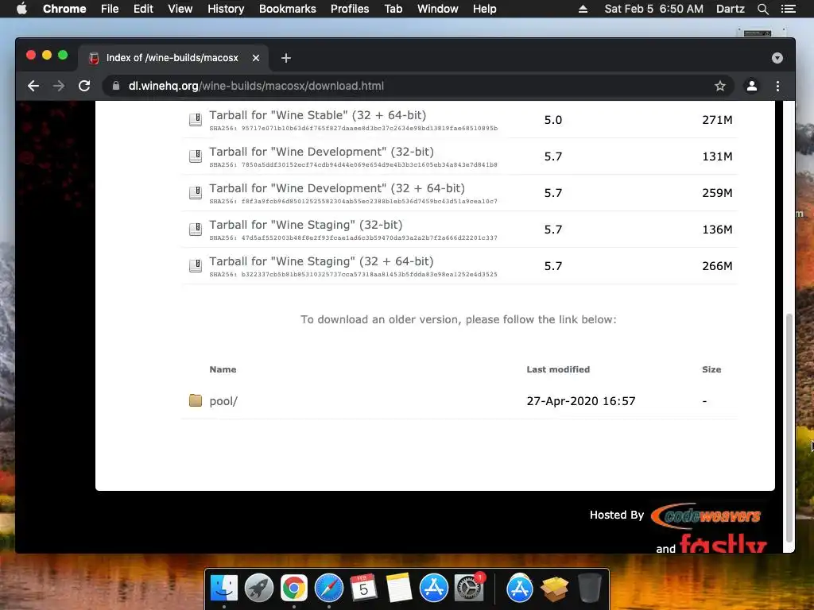814x610 pixels.
Task: Click the 271M size value
Action: 717,120
